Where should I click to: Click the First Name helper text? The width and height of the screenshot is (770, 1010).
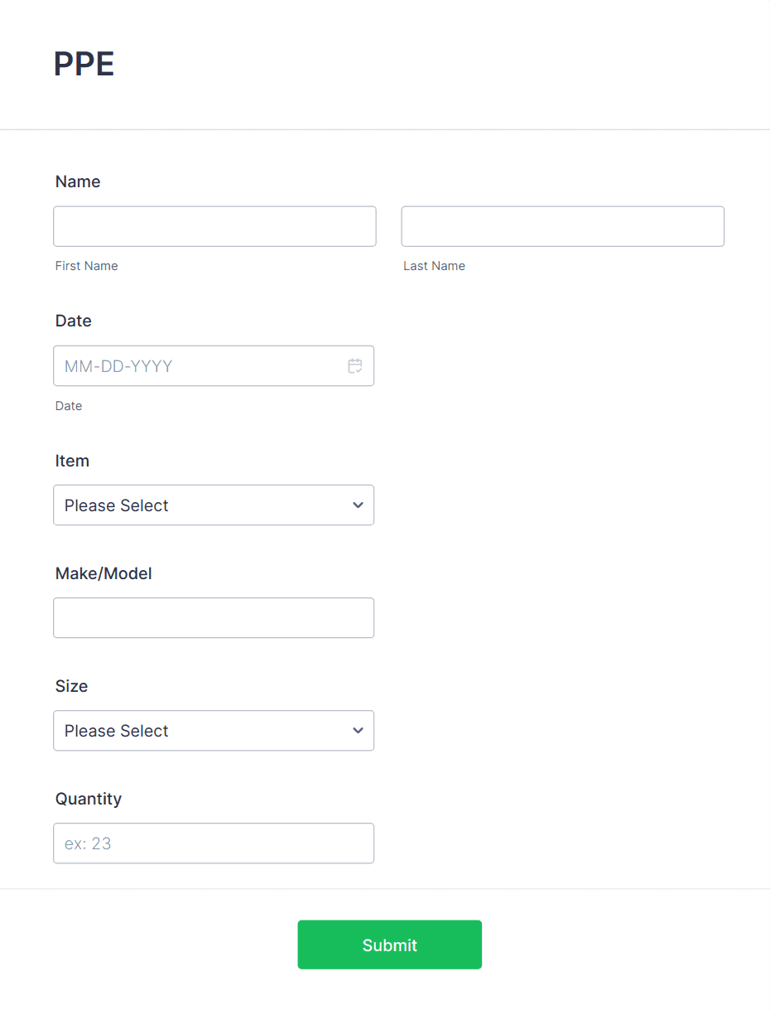[86, 265]
